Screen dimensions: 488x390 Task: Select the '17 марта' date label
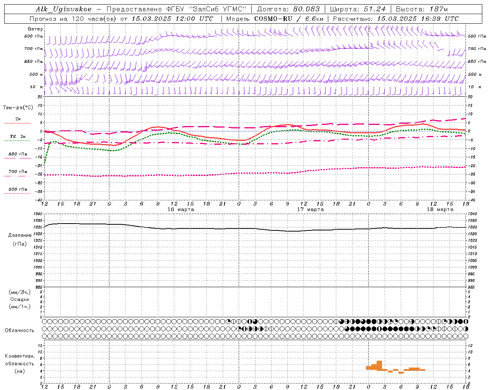[x=310, y=209]
